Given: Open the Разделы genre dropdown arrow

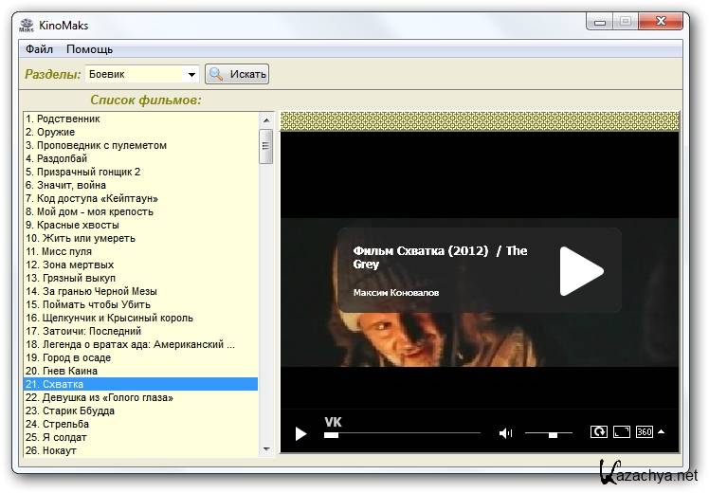Looking at the screenshot, I should pyautogui.click(x=191, y=74).
